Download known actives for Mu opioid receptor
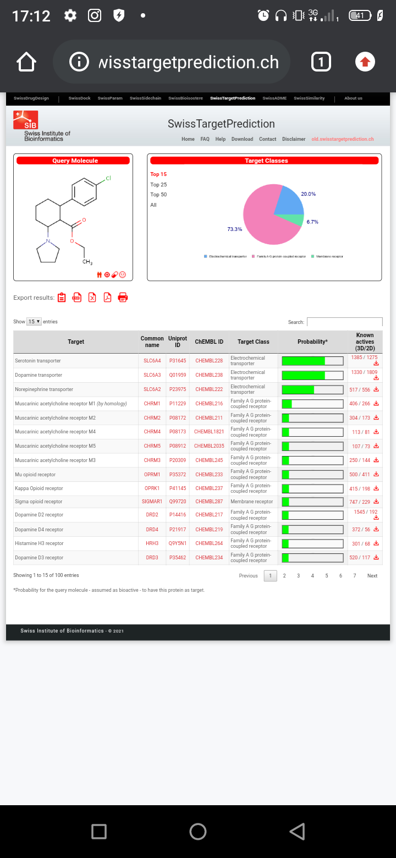 click(376, 474)
